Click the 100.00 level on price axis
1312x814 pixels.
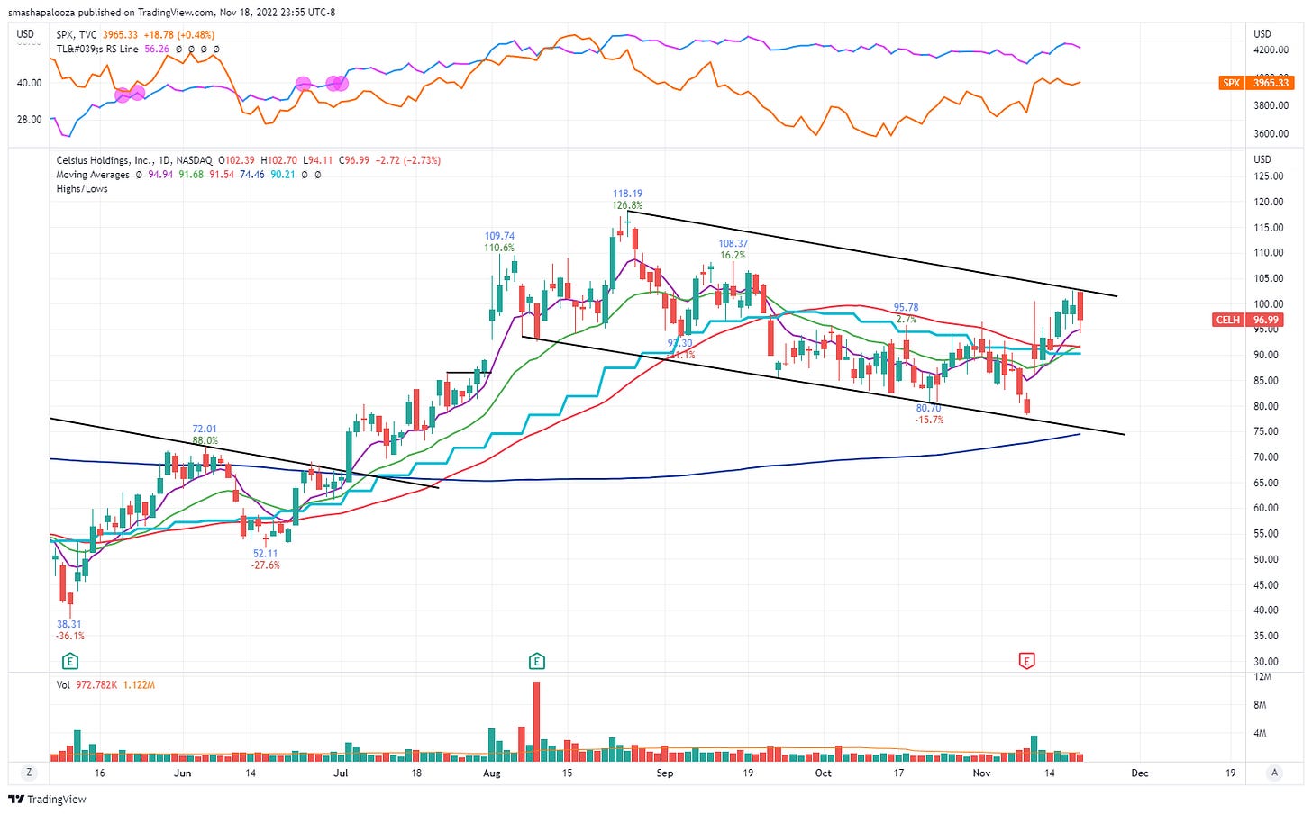pyautogui.click(x=1269, y=304)
